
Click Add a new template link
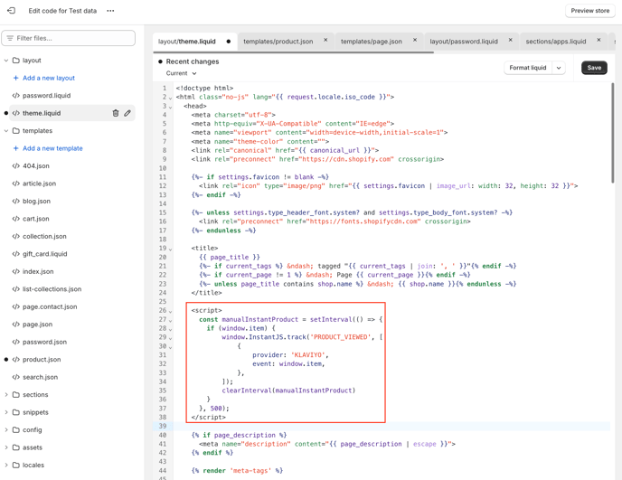(52, 148)
